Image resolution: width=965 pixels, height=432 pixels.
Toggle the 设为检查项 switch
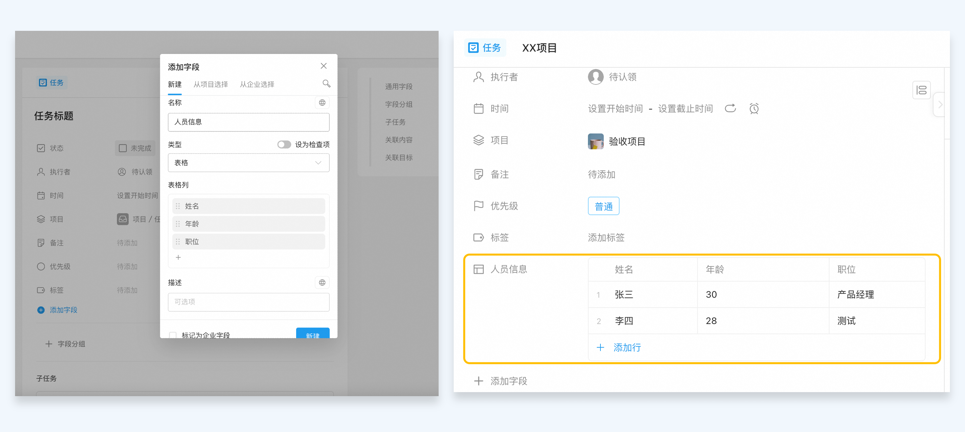tap(284, 145)
